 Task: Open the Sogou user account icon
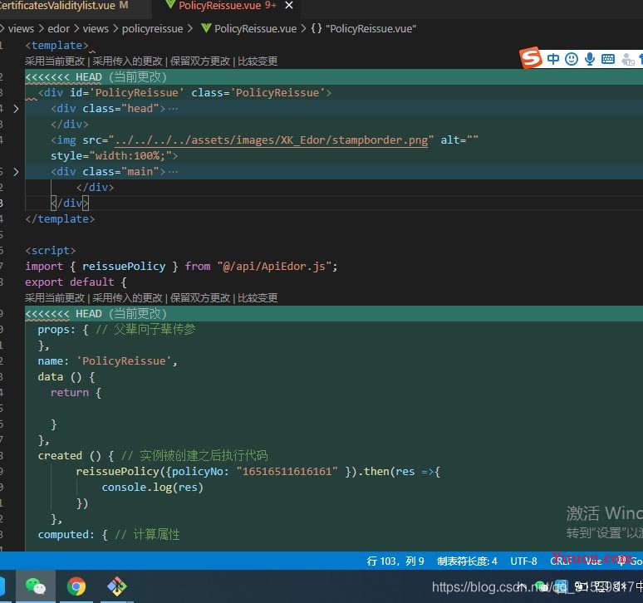[627, 60]
